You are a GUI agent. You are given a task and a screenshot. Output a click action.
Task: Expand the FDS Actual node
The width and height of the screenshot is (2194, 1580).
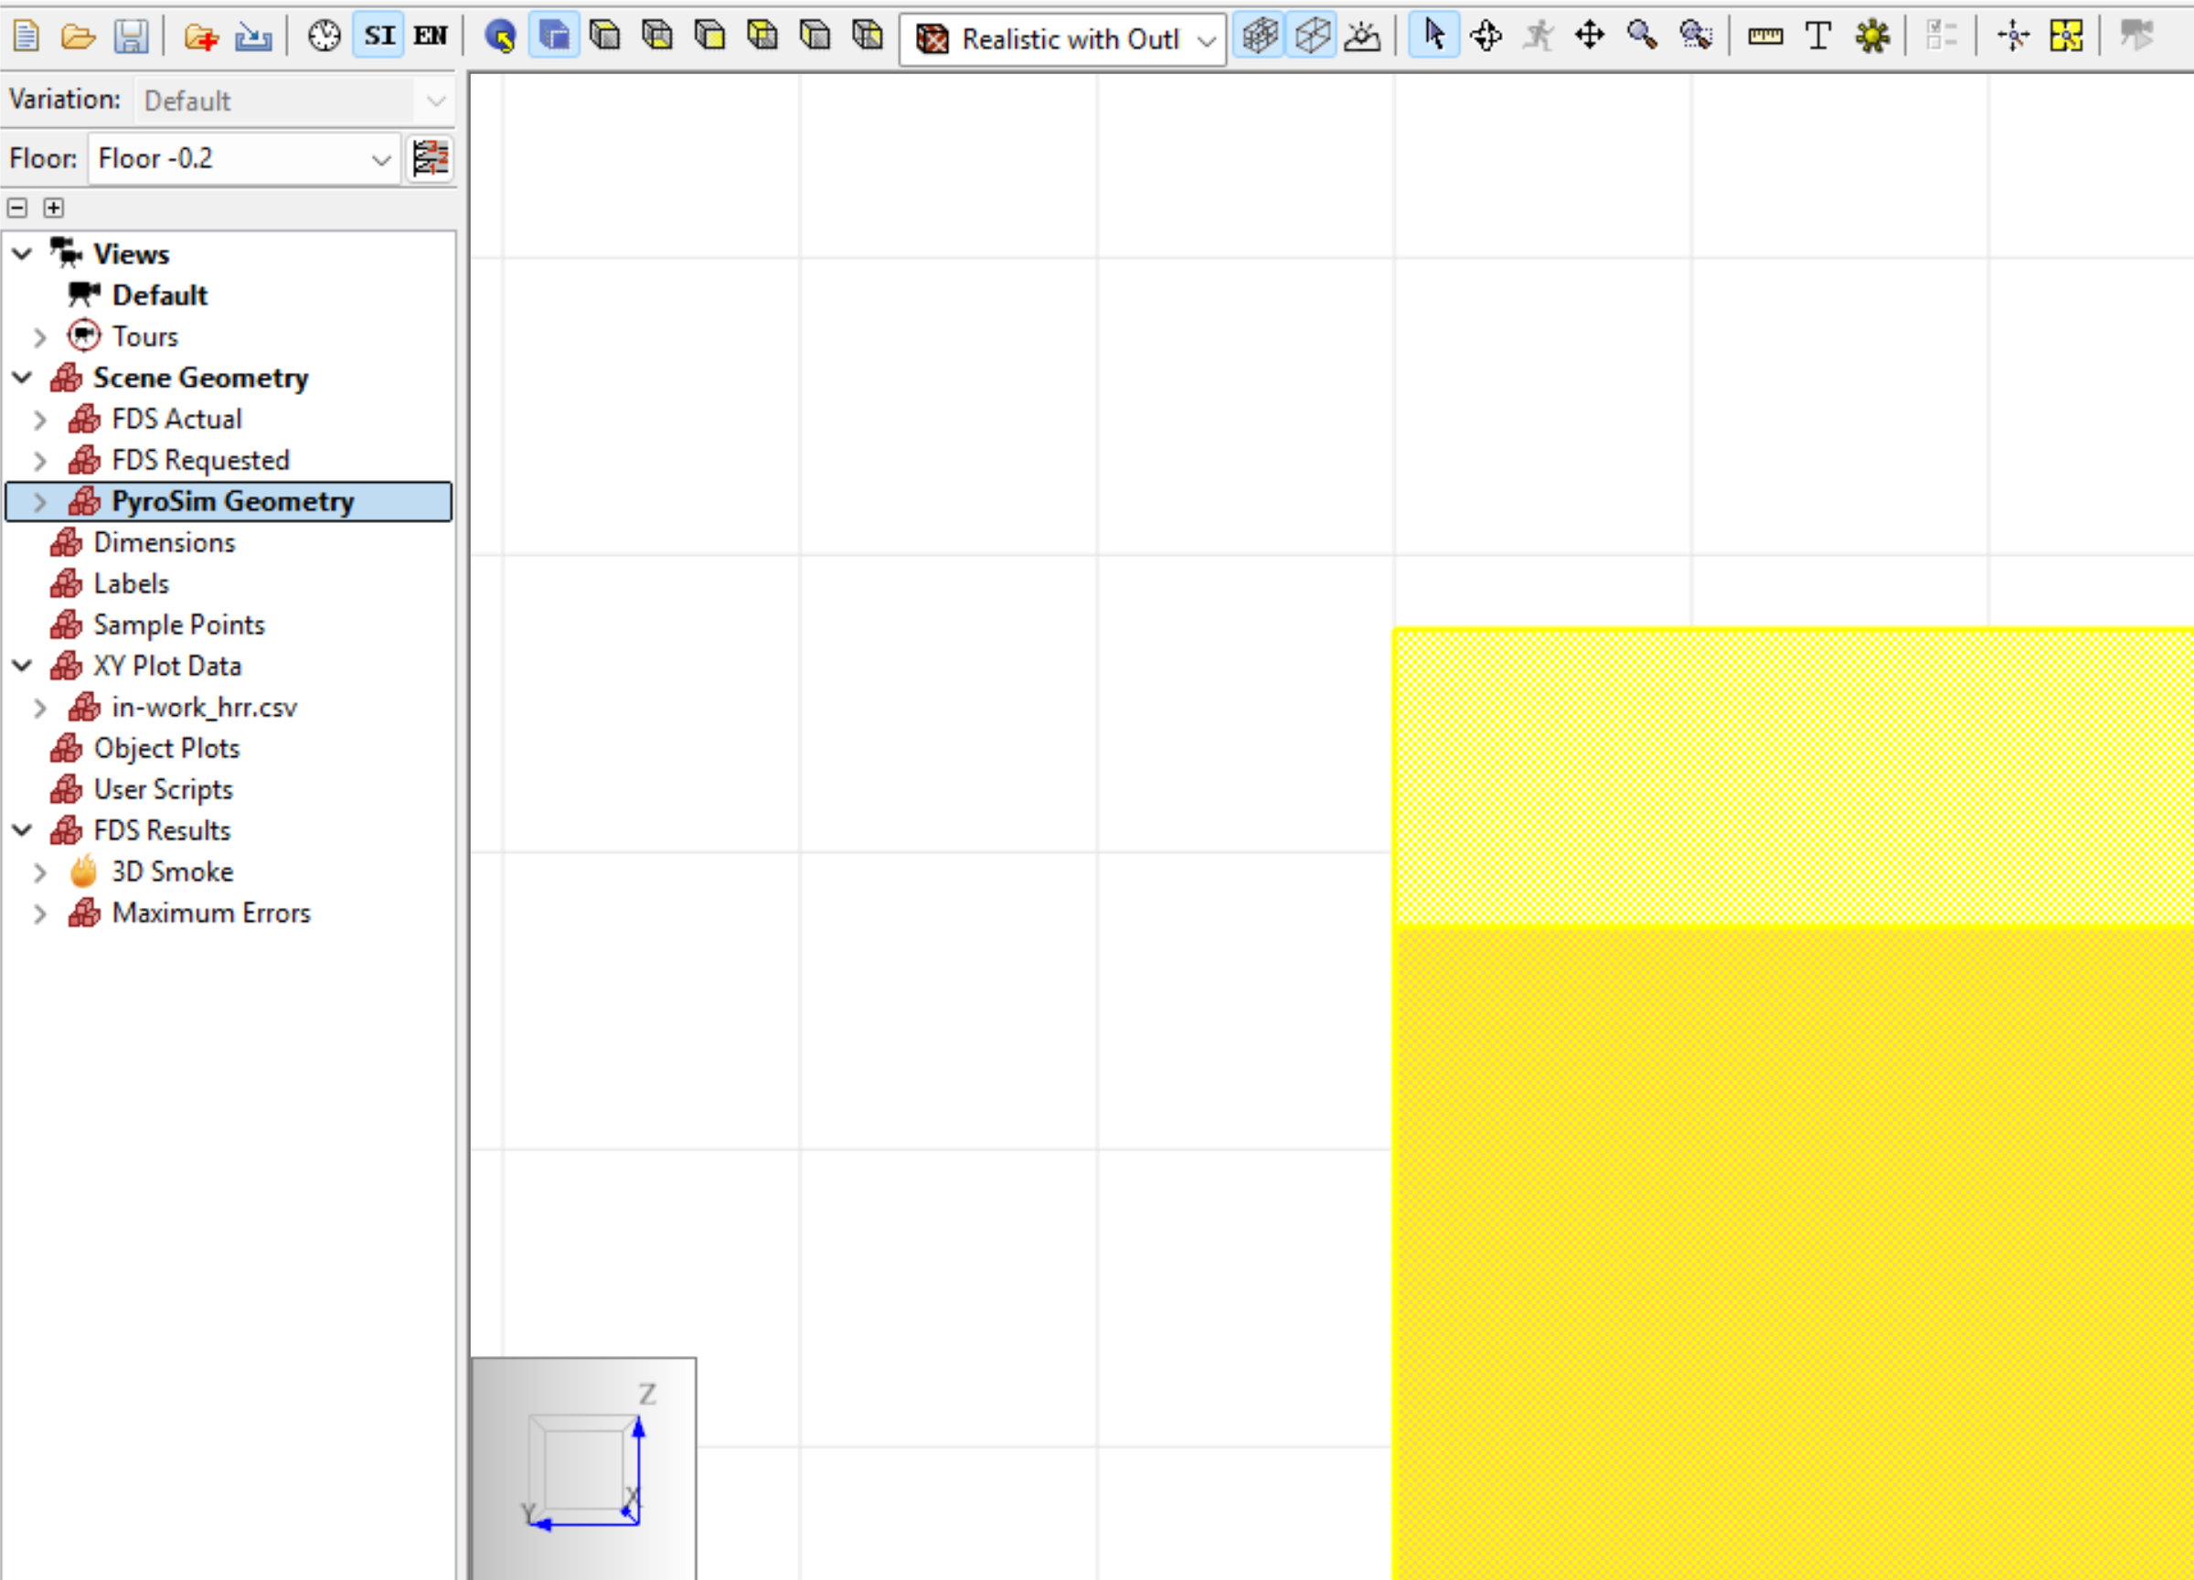point(39,420)
